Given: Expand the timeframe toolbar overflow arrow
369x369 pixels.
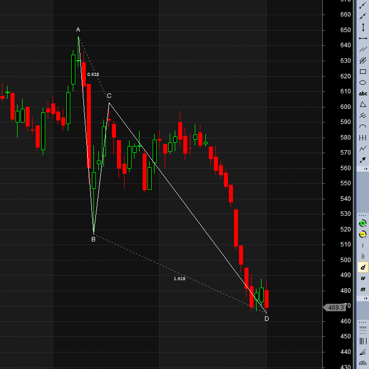Looking at the screenshot, I should (365, 299).
